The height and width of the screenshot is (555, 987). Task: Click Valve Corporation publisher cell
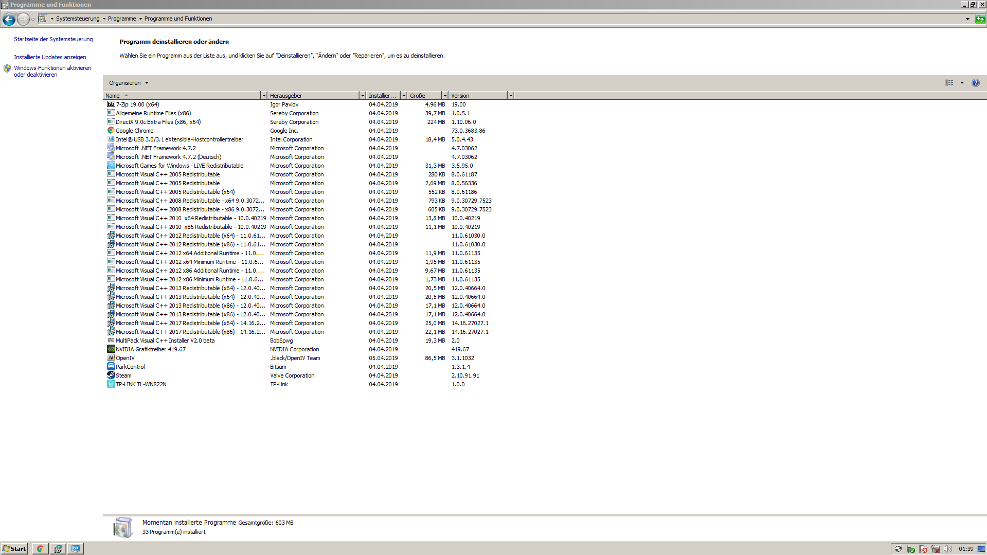292,375
